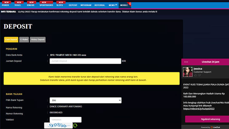Open the Livechat three-dots menu

pyautogui.click(x=186, y=62)
